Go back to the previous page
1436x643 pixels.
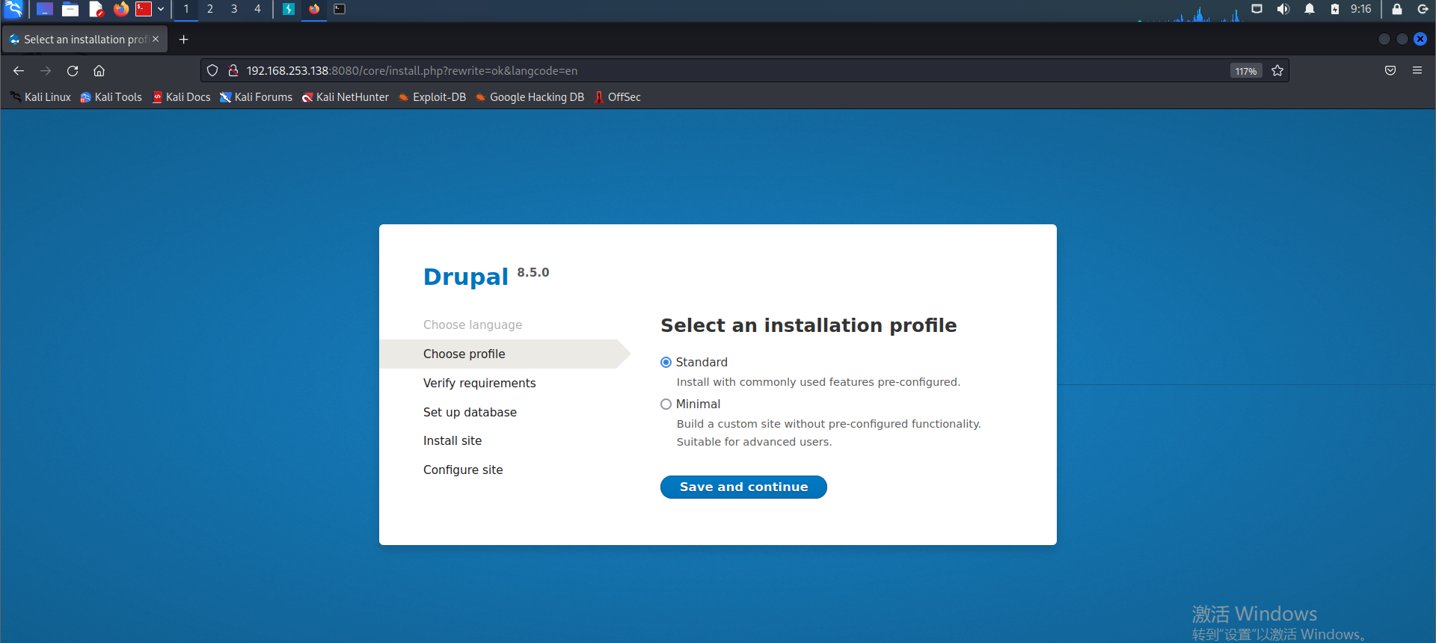click(19, 70)
